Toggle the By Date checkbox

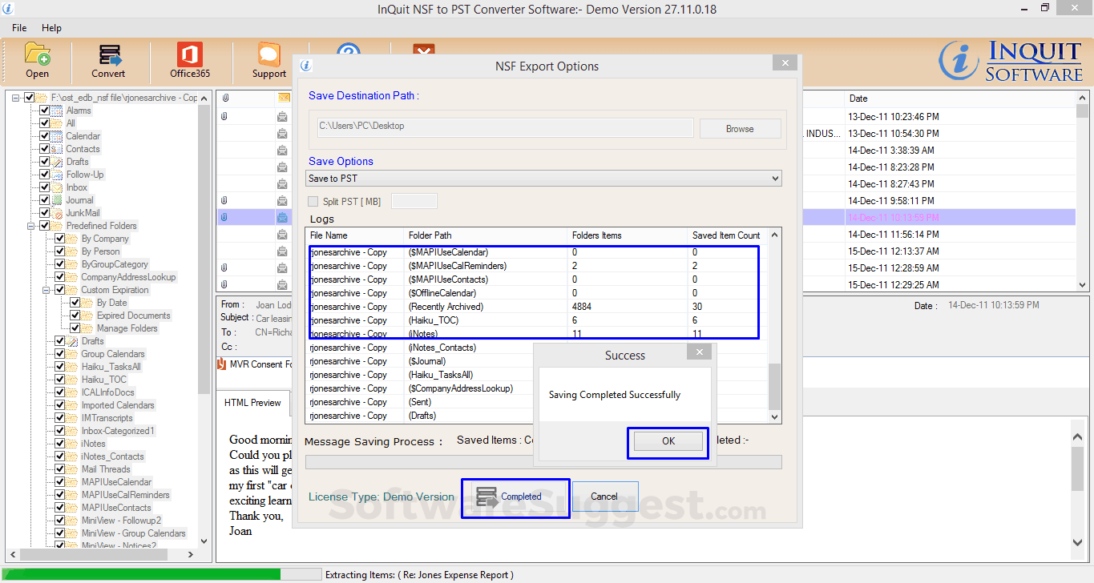click(75, 303)
